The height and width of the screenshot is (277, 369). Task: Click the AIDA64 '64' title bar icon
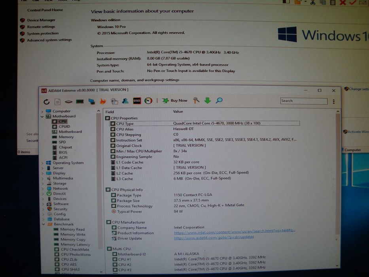(44, 91)
